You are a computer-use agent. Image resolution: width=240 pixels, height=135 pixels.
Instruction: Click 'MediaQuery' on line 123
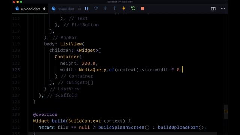(x=93, y=70)
